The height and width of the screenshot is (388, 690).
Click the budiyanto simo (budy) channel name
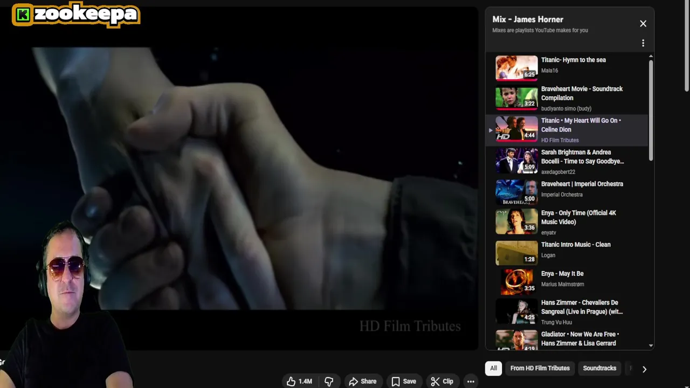(566, 108)
